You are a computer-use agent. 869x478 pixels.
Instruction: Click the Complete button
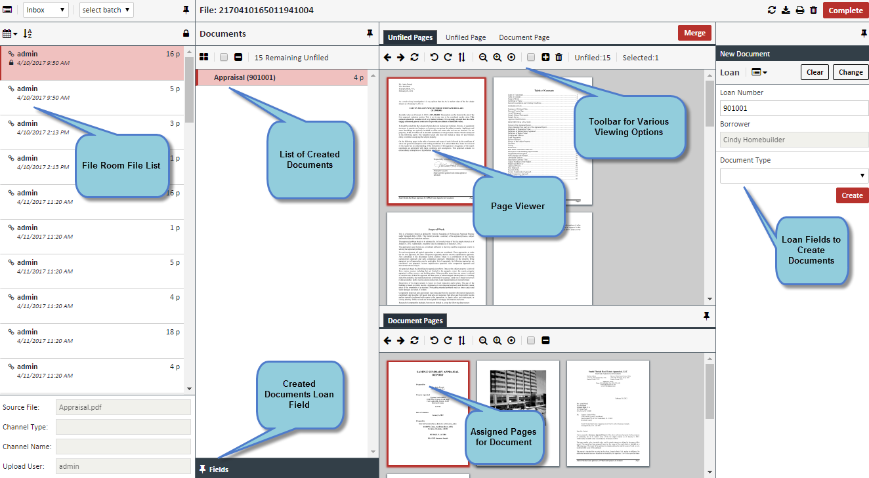click(845, 10)
